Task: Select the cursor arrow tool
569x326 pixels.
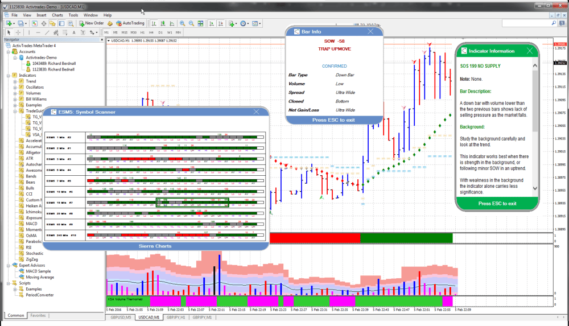Action: pyautogui.click(x=9, y=32)
